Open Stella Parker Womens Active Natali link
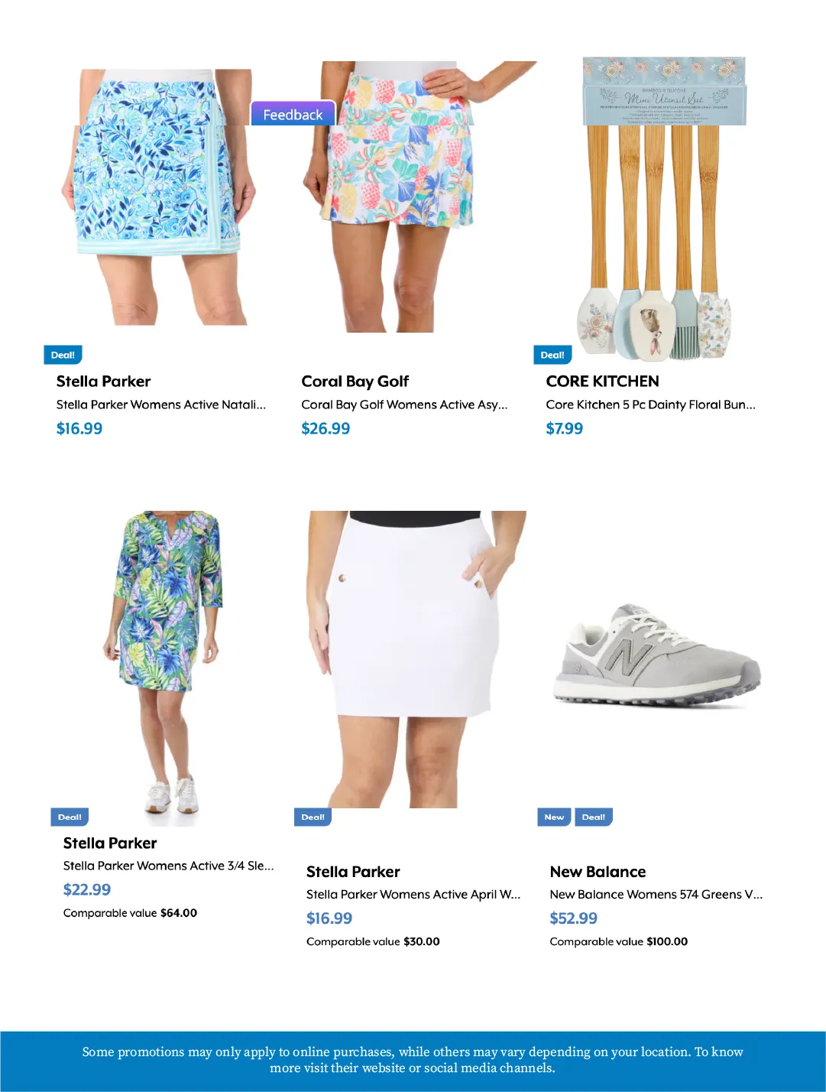Screen dimensions: 826x1092 pyautogui.click(x=161, y=405)
